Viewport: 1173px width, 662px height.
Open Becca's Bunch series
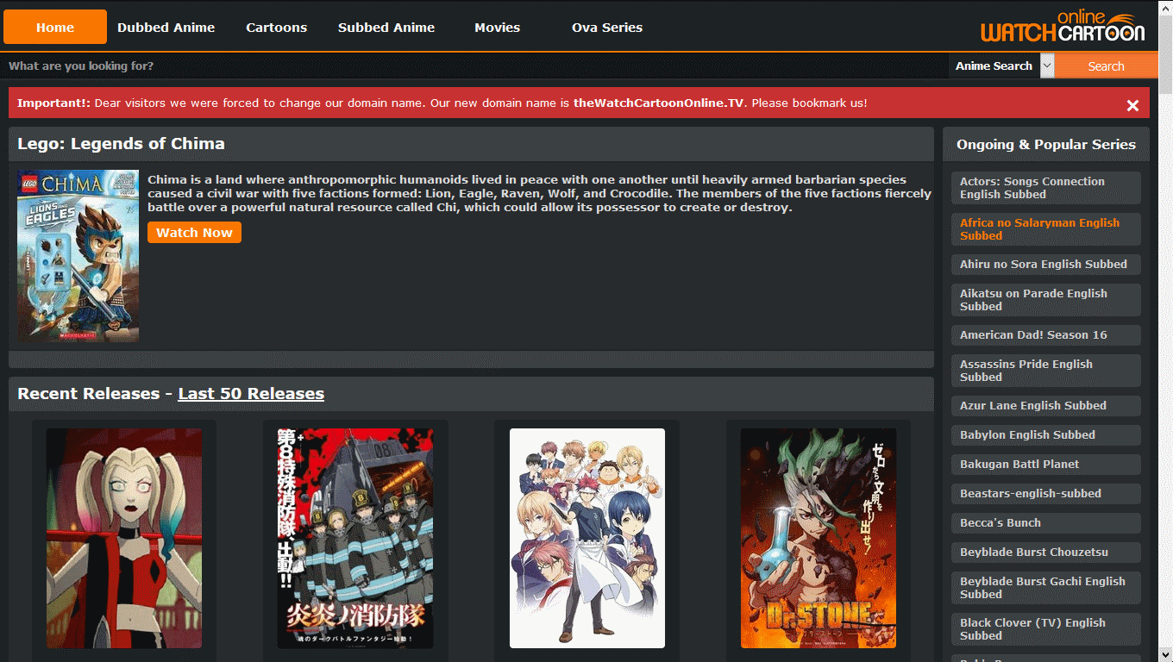point(1046,523)
